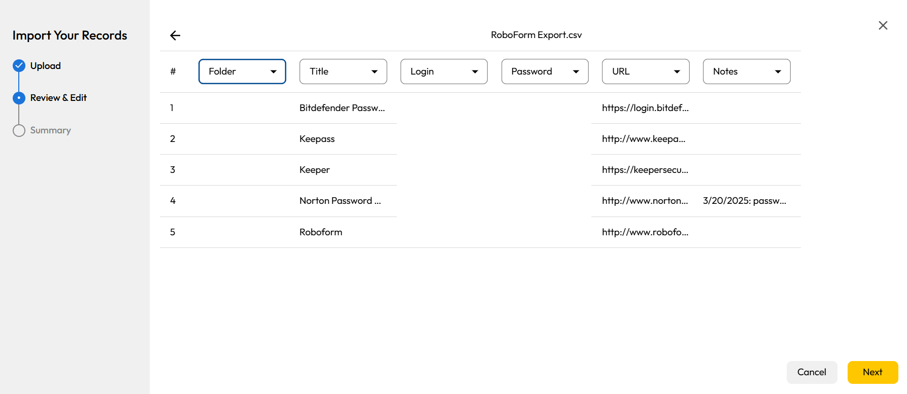This screenshot has width=907, height=394.
Task: Select the Summary step label
Action: (x=50, y=130)
